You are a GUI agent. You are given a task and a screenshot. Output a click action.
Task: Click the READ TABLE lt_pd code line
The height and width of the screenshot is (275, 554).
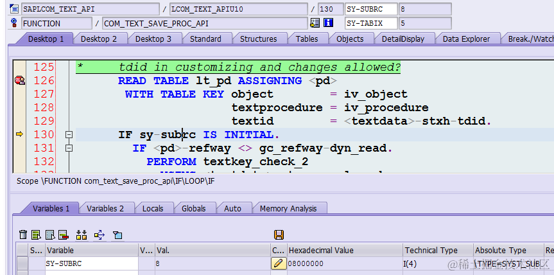click(x=227, y=80)
